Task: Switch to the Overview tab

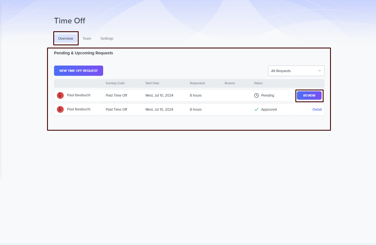Action: click(66, 39)
